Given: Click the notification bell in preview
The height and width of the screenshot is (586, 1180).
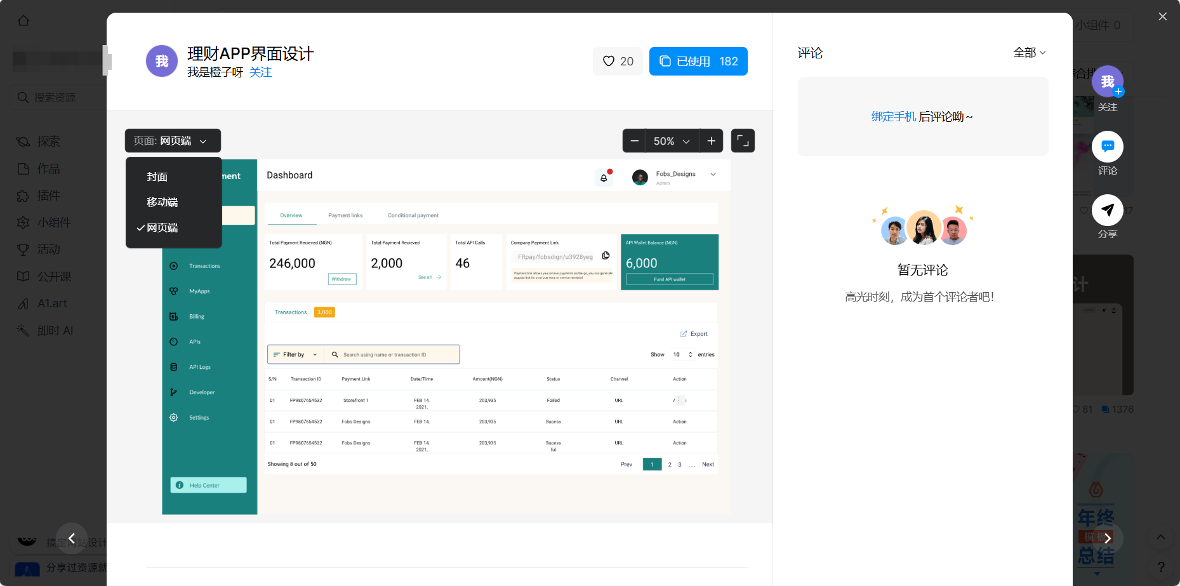Looking at the screenshot, I should [604, 178].
